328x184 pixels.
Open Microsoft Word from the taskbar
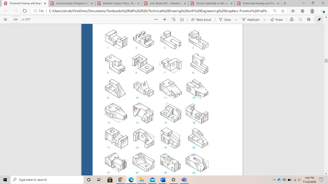tap(163, 180)
